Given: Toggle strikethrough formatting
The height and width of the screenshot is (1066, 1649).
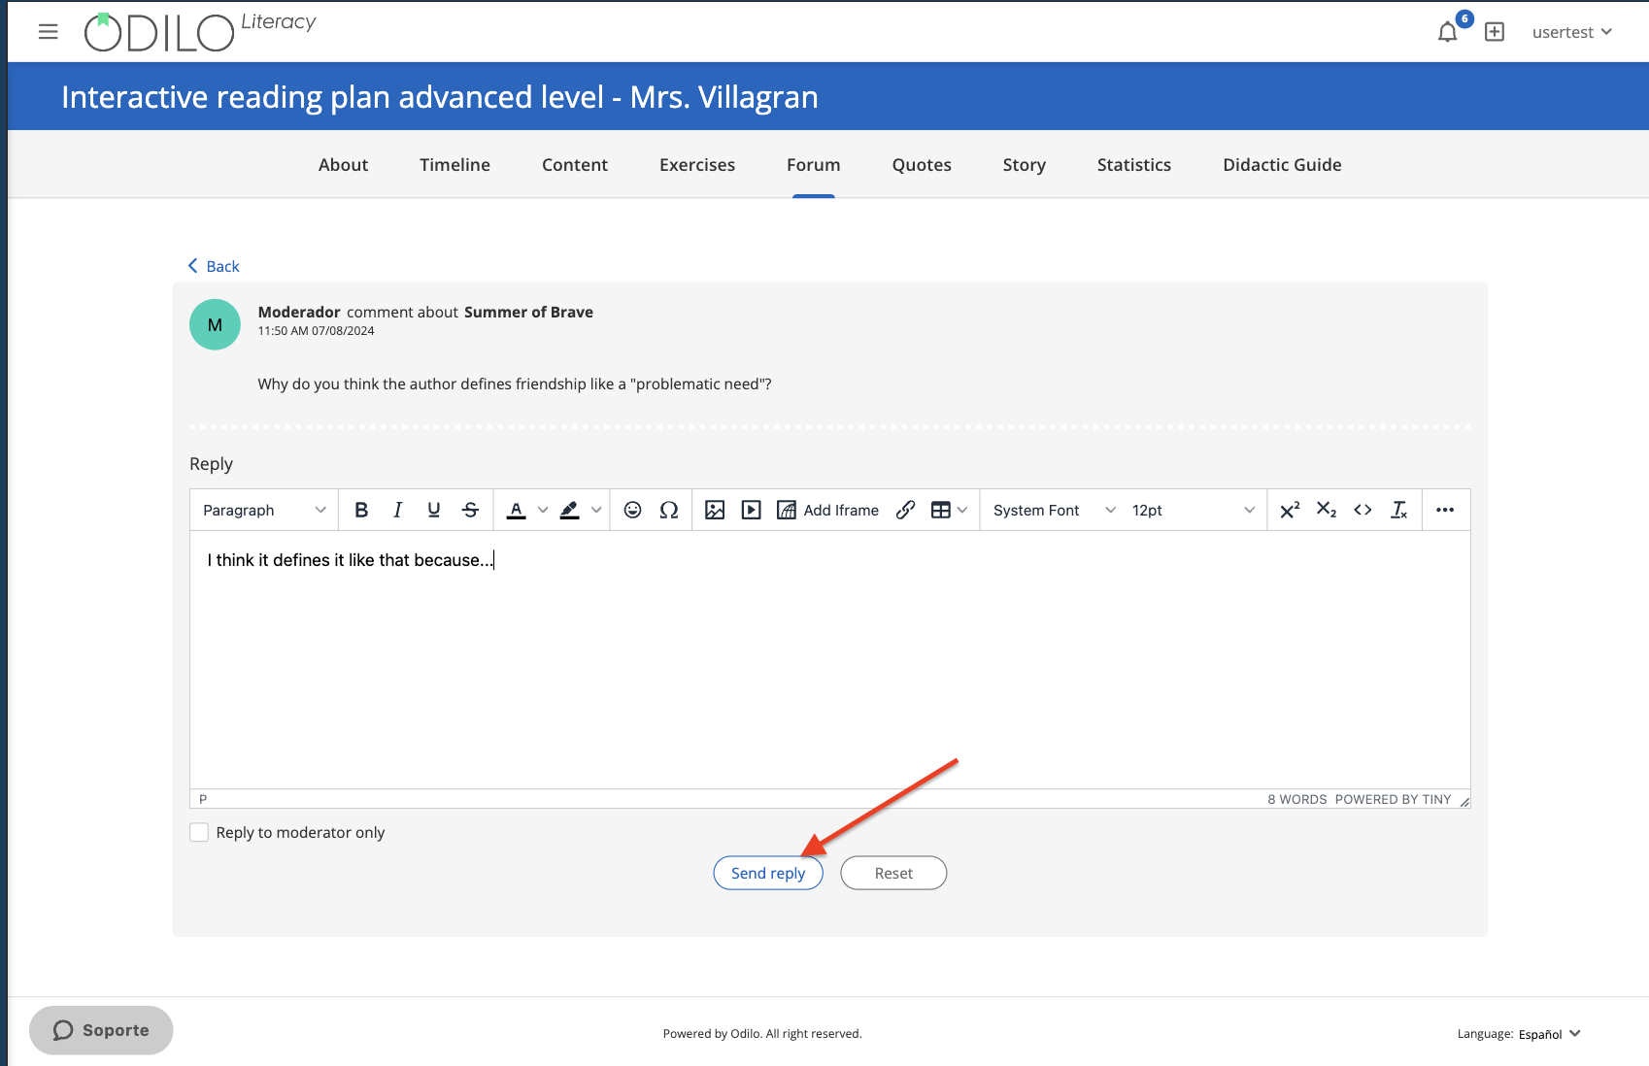Looking at the screenshot, I should point(470,510).
